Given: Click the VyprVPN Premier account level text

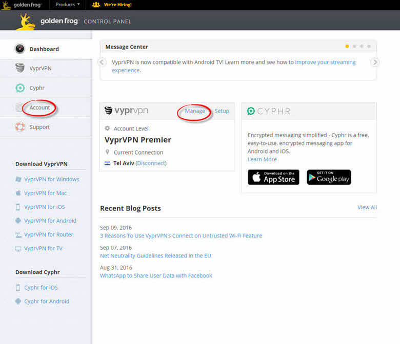Looking at the screenshot, I should [x=138, y=140].
